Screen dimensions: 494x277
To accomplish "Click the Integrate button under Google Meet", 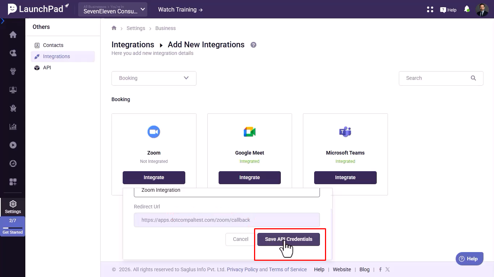I will [249, 177].
